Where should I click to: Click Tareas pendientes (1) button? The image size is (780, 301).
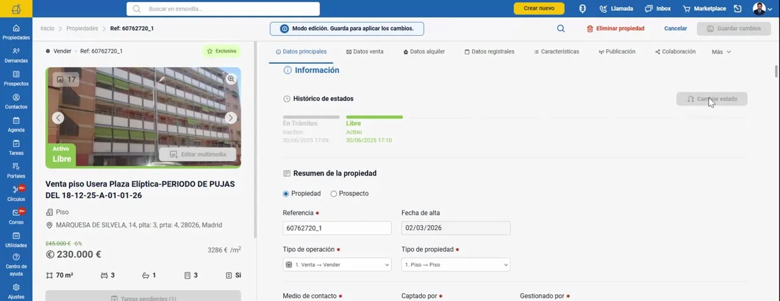143,297
